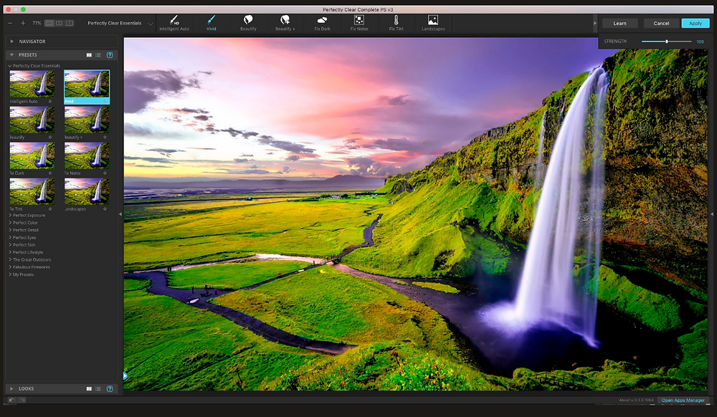Screen dimensions: 717x417
Task: Show presets as grid thumbnails
Action: (89, 54)
